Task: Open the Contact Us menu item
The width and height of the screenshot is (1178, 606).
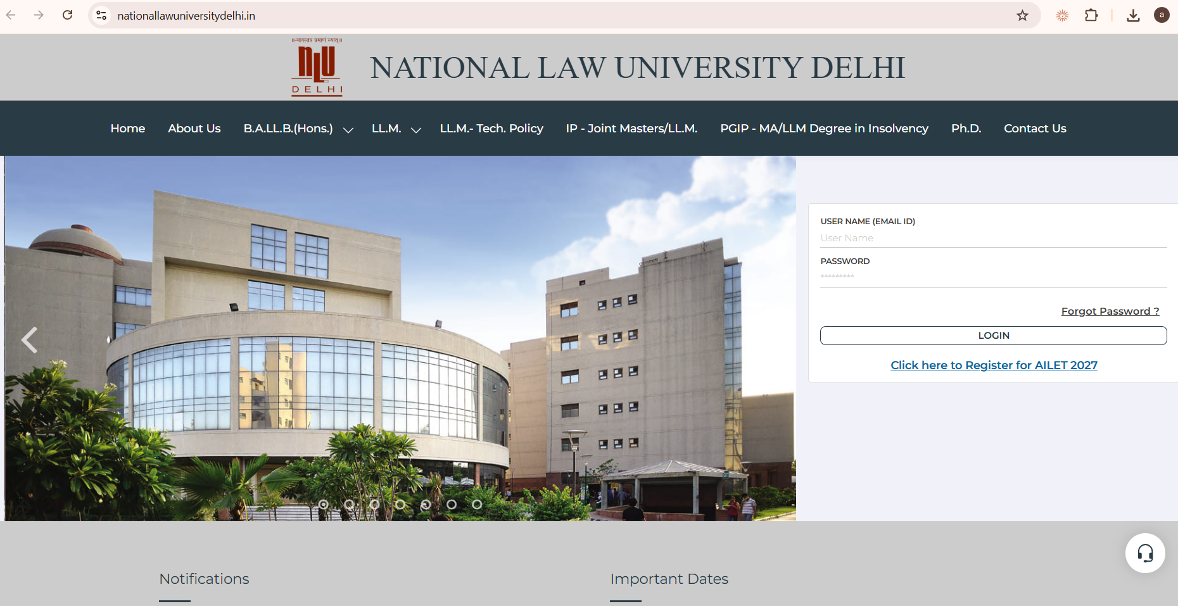Action: coord(1035,129)
